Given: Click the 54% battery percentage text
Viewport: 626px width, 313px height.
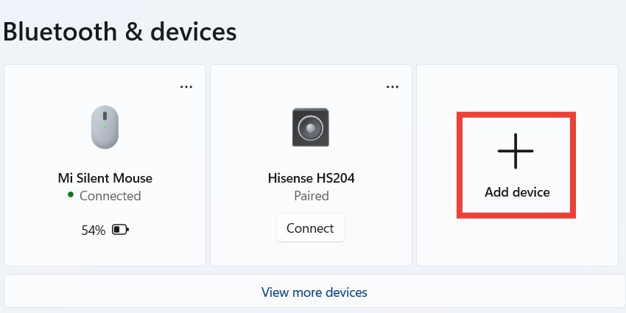Looking at the screenshot, I should pos(93,230).
